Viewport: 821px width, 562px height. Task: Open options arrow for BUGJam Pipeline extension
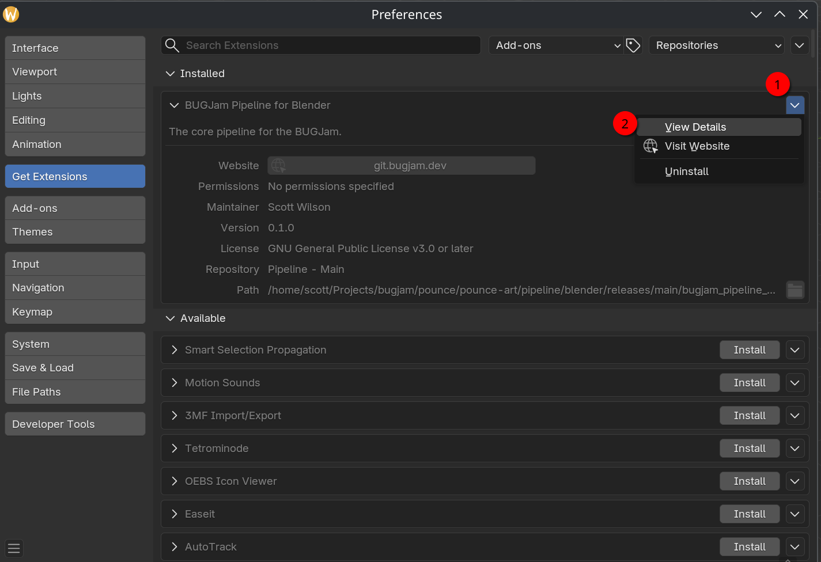(794, 105)
